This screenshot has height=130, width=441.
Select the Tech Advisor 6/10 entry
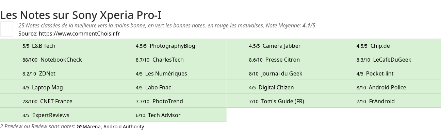[x=170, y=115]
